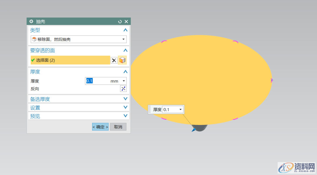
Task: Click the 厚度 value field in dialog
Action: point(97,81)
